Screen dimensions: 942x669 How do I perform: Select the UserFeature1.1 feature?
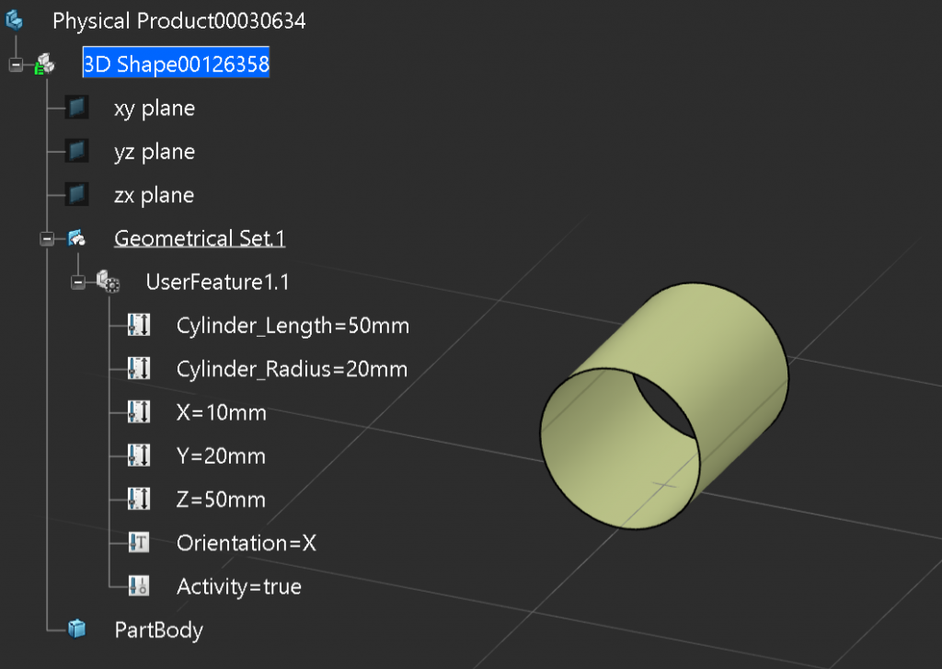[x=217, y=282]
